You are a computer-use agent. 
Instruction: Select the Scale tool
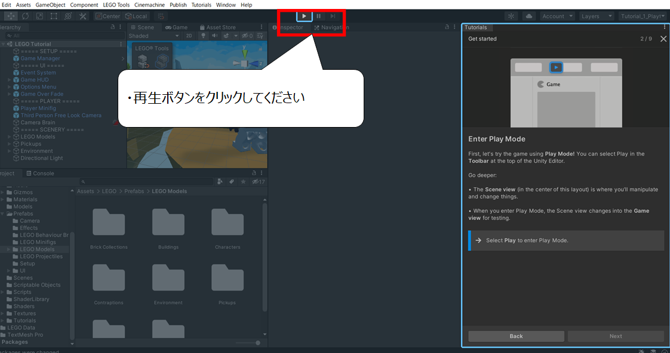(x=39, y=16)
